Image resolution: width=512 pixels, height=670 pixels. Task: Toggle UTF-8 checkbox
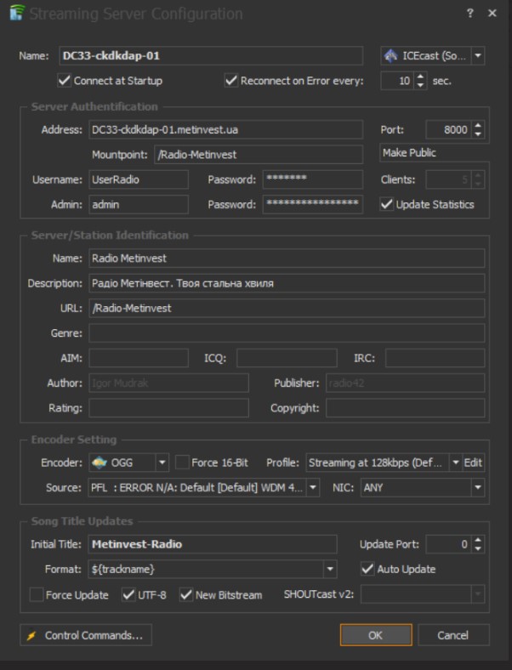pos(128,594)
